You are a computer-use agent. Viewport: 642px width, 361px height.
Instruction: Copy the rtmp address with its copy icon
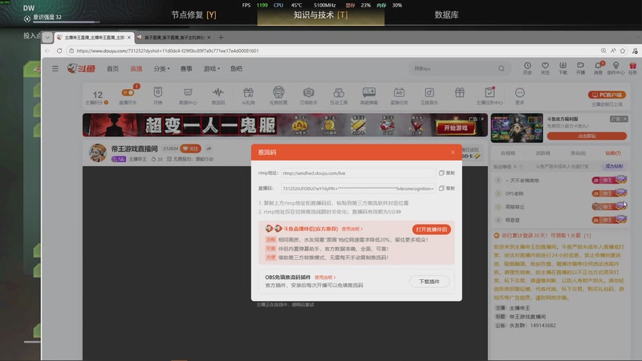pos(442,173)
